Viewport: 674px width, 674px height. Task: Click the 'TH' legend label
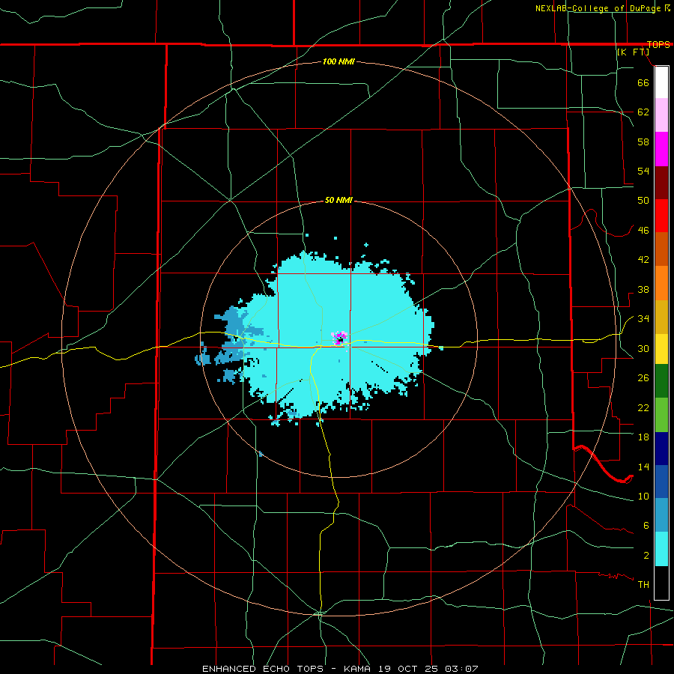coord(643,585)
